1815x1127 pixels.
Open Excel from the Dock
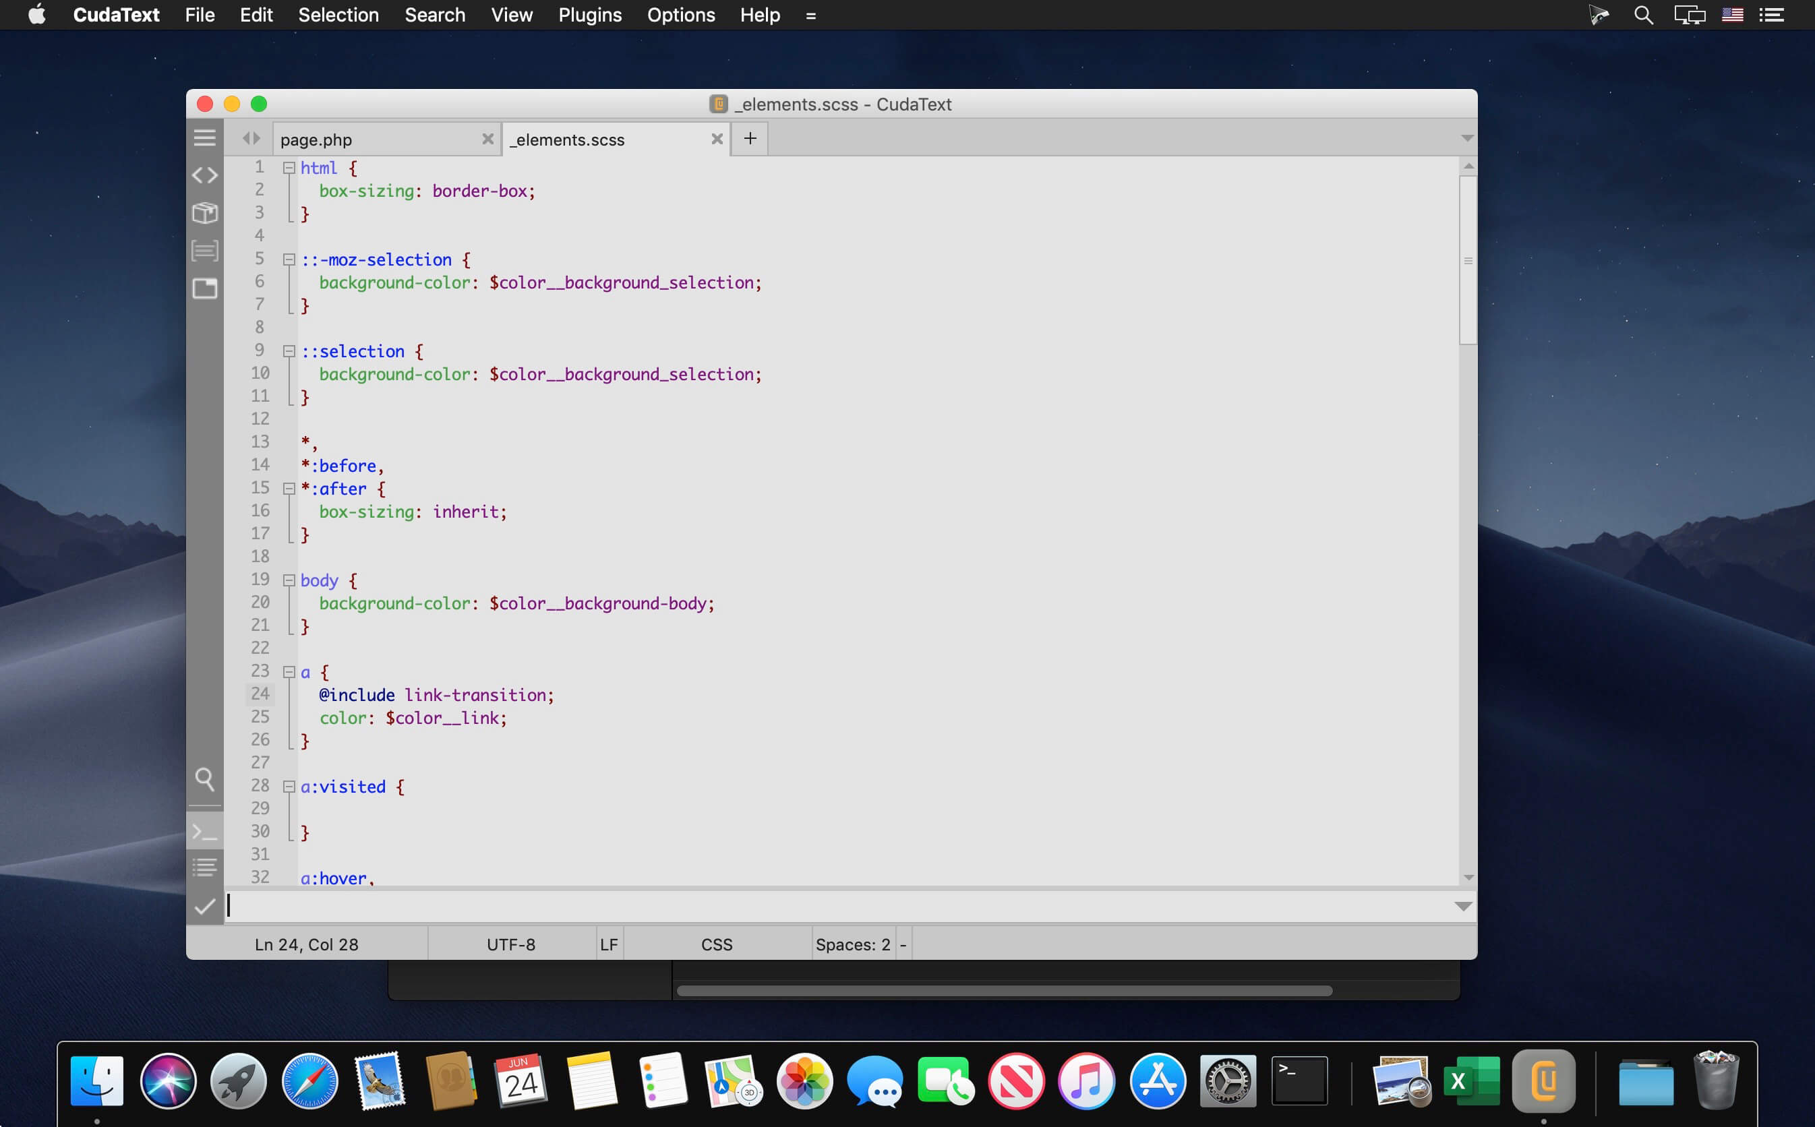(1471, 1082)
